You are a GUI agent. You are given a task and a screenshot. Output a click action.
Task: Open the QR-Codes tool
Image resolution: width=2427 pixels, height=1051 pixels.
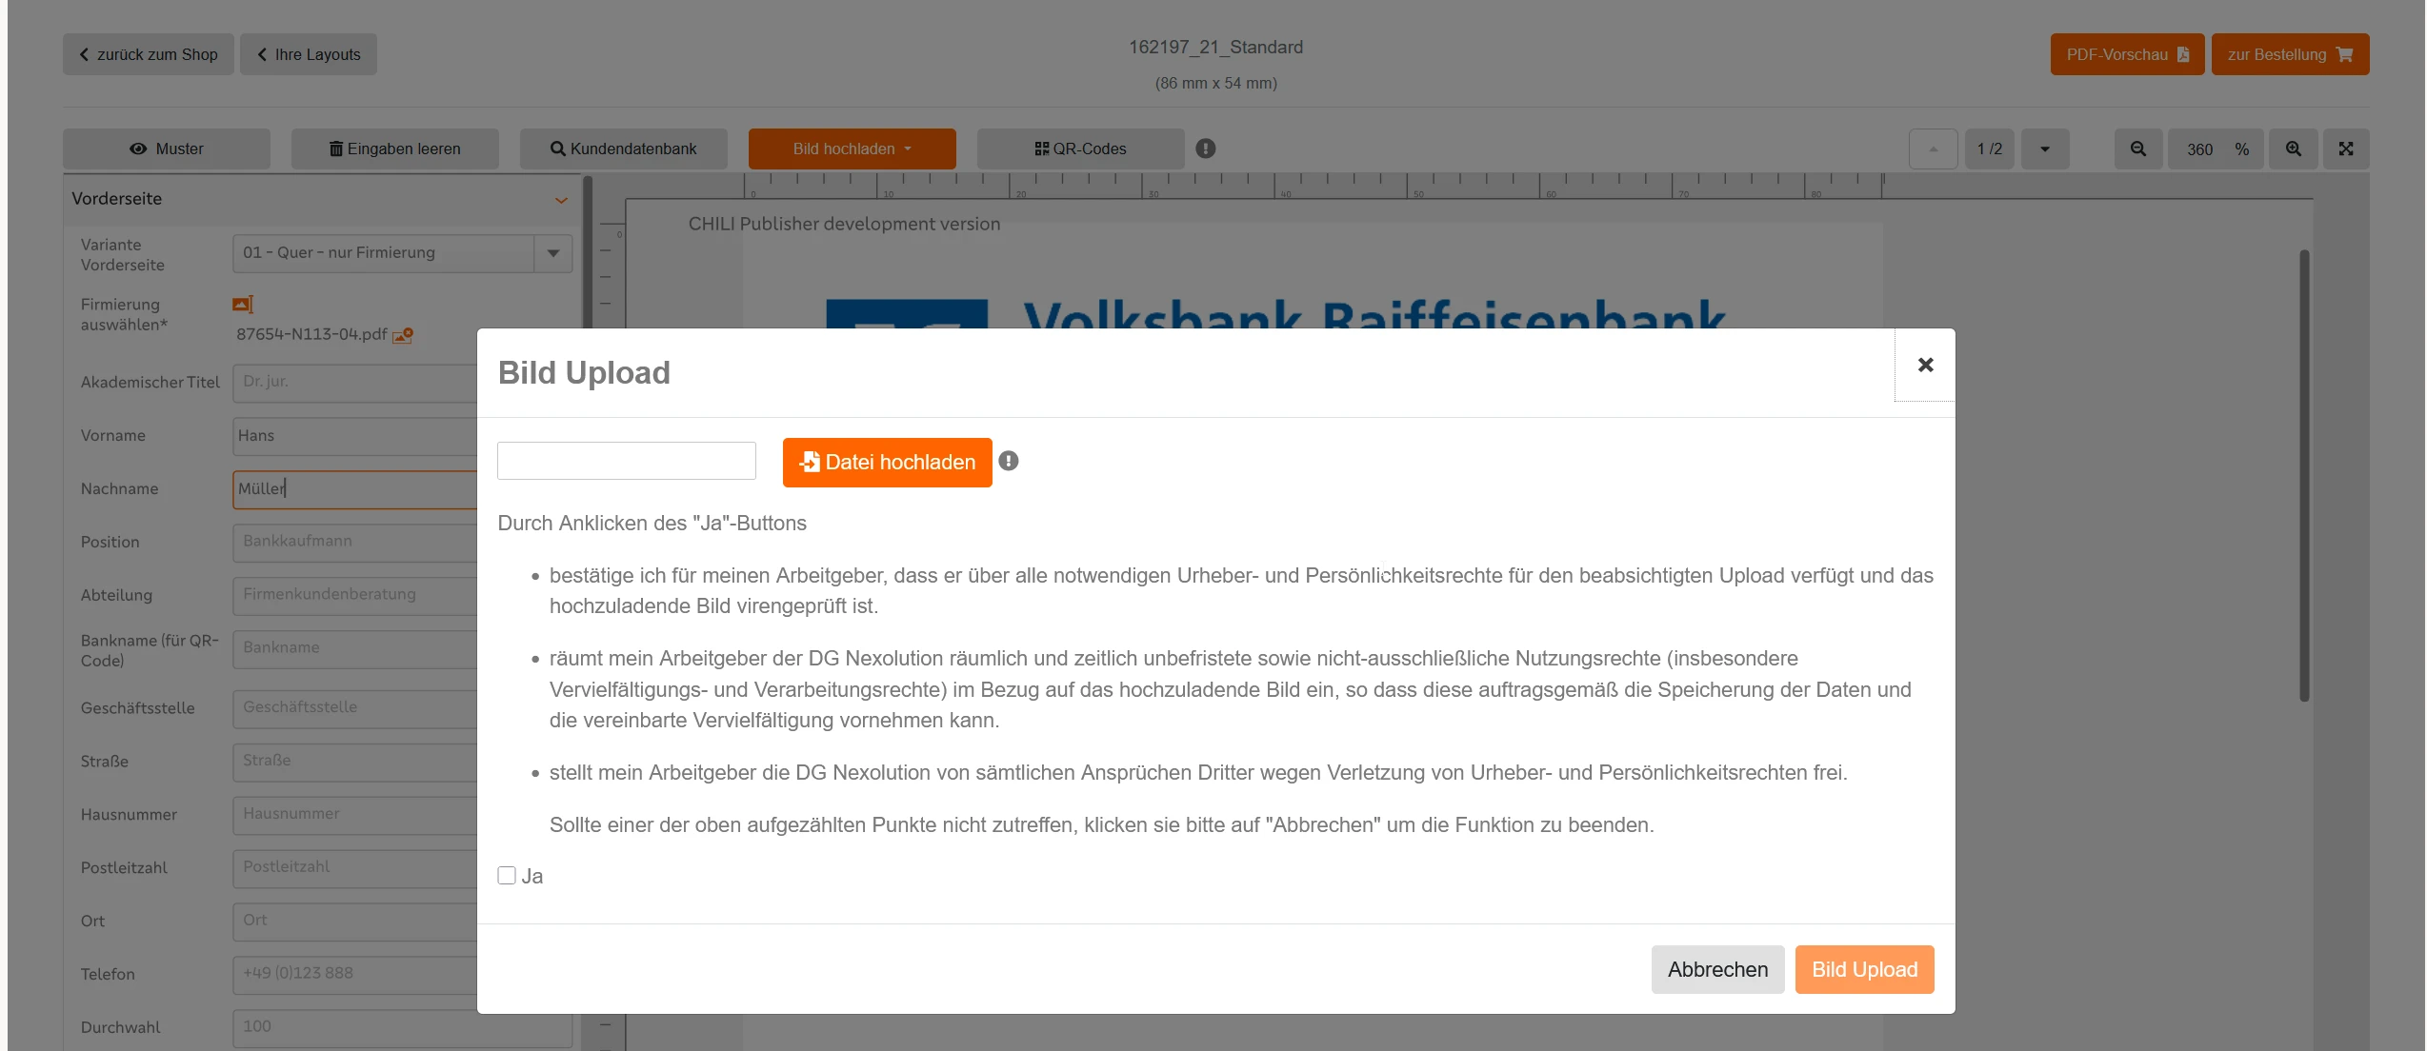coord(1080,149)
